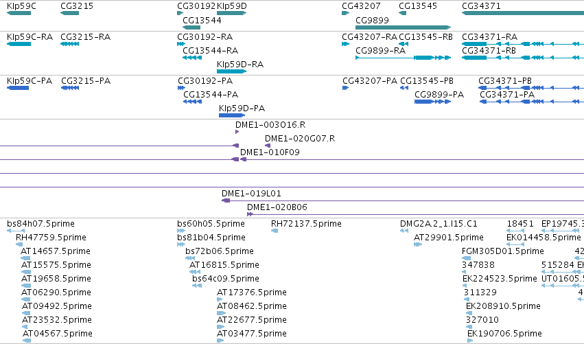Viewport: 584px width, 344px height.
Task: Click the Klp59D-RA transcript label
Action: [240, 64]
